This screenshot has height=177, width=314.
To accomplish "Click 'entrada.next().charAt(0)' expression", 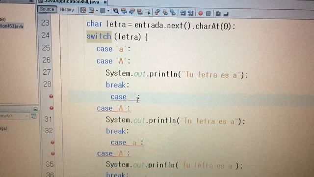I will coord(183,26).
